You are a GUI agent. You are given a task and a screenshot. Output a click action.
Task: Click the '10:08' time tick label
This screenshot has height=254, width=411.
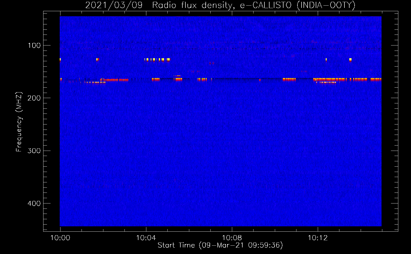[232, 238]
